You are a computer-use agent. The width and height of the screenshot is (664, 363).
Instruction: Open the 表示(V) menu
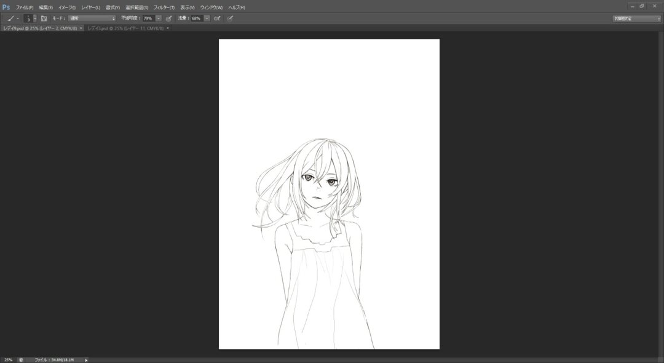[x=187, y=7]
